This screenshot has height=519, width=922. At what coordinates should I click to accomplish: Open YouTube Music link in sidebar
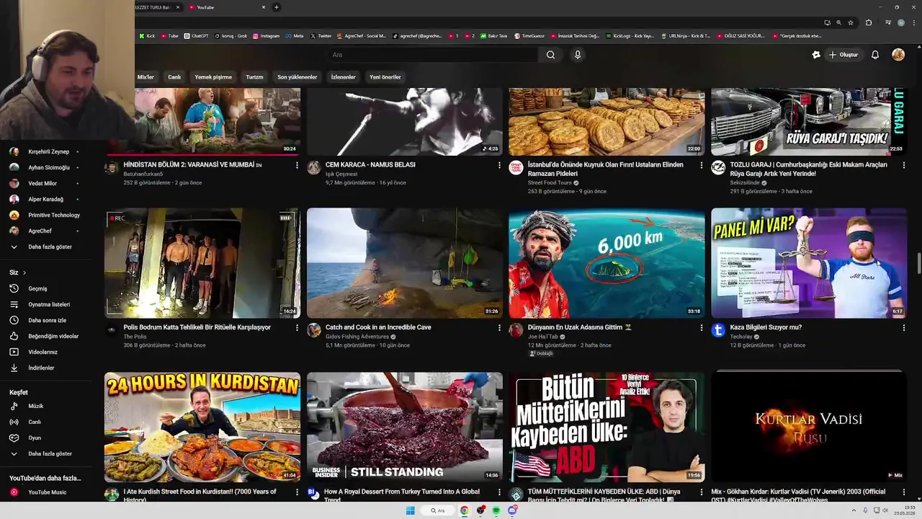coord(47,492)
